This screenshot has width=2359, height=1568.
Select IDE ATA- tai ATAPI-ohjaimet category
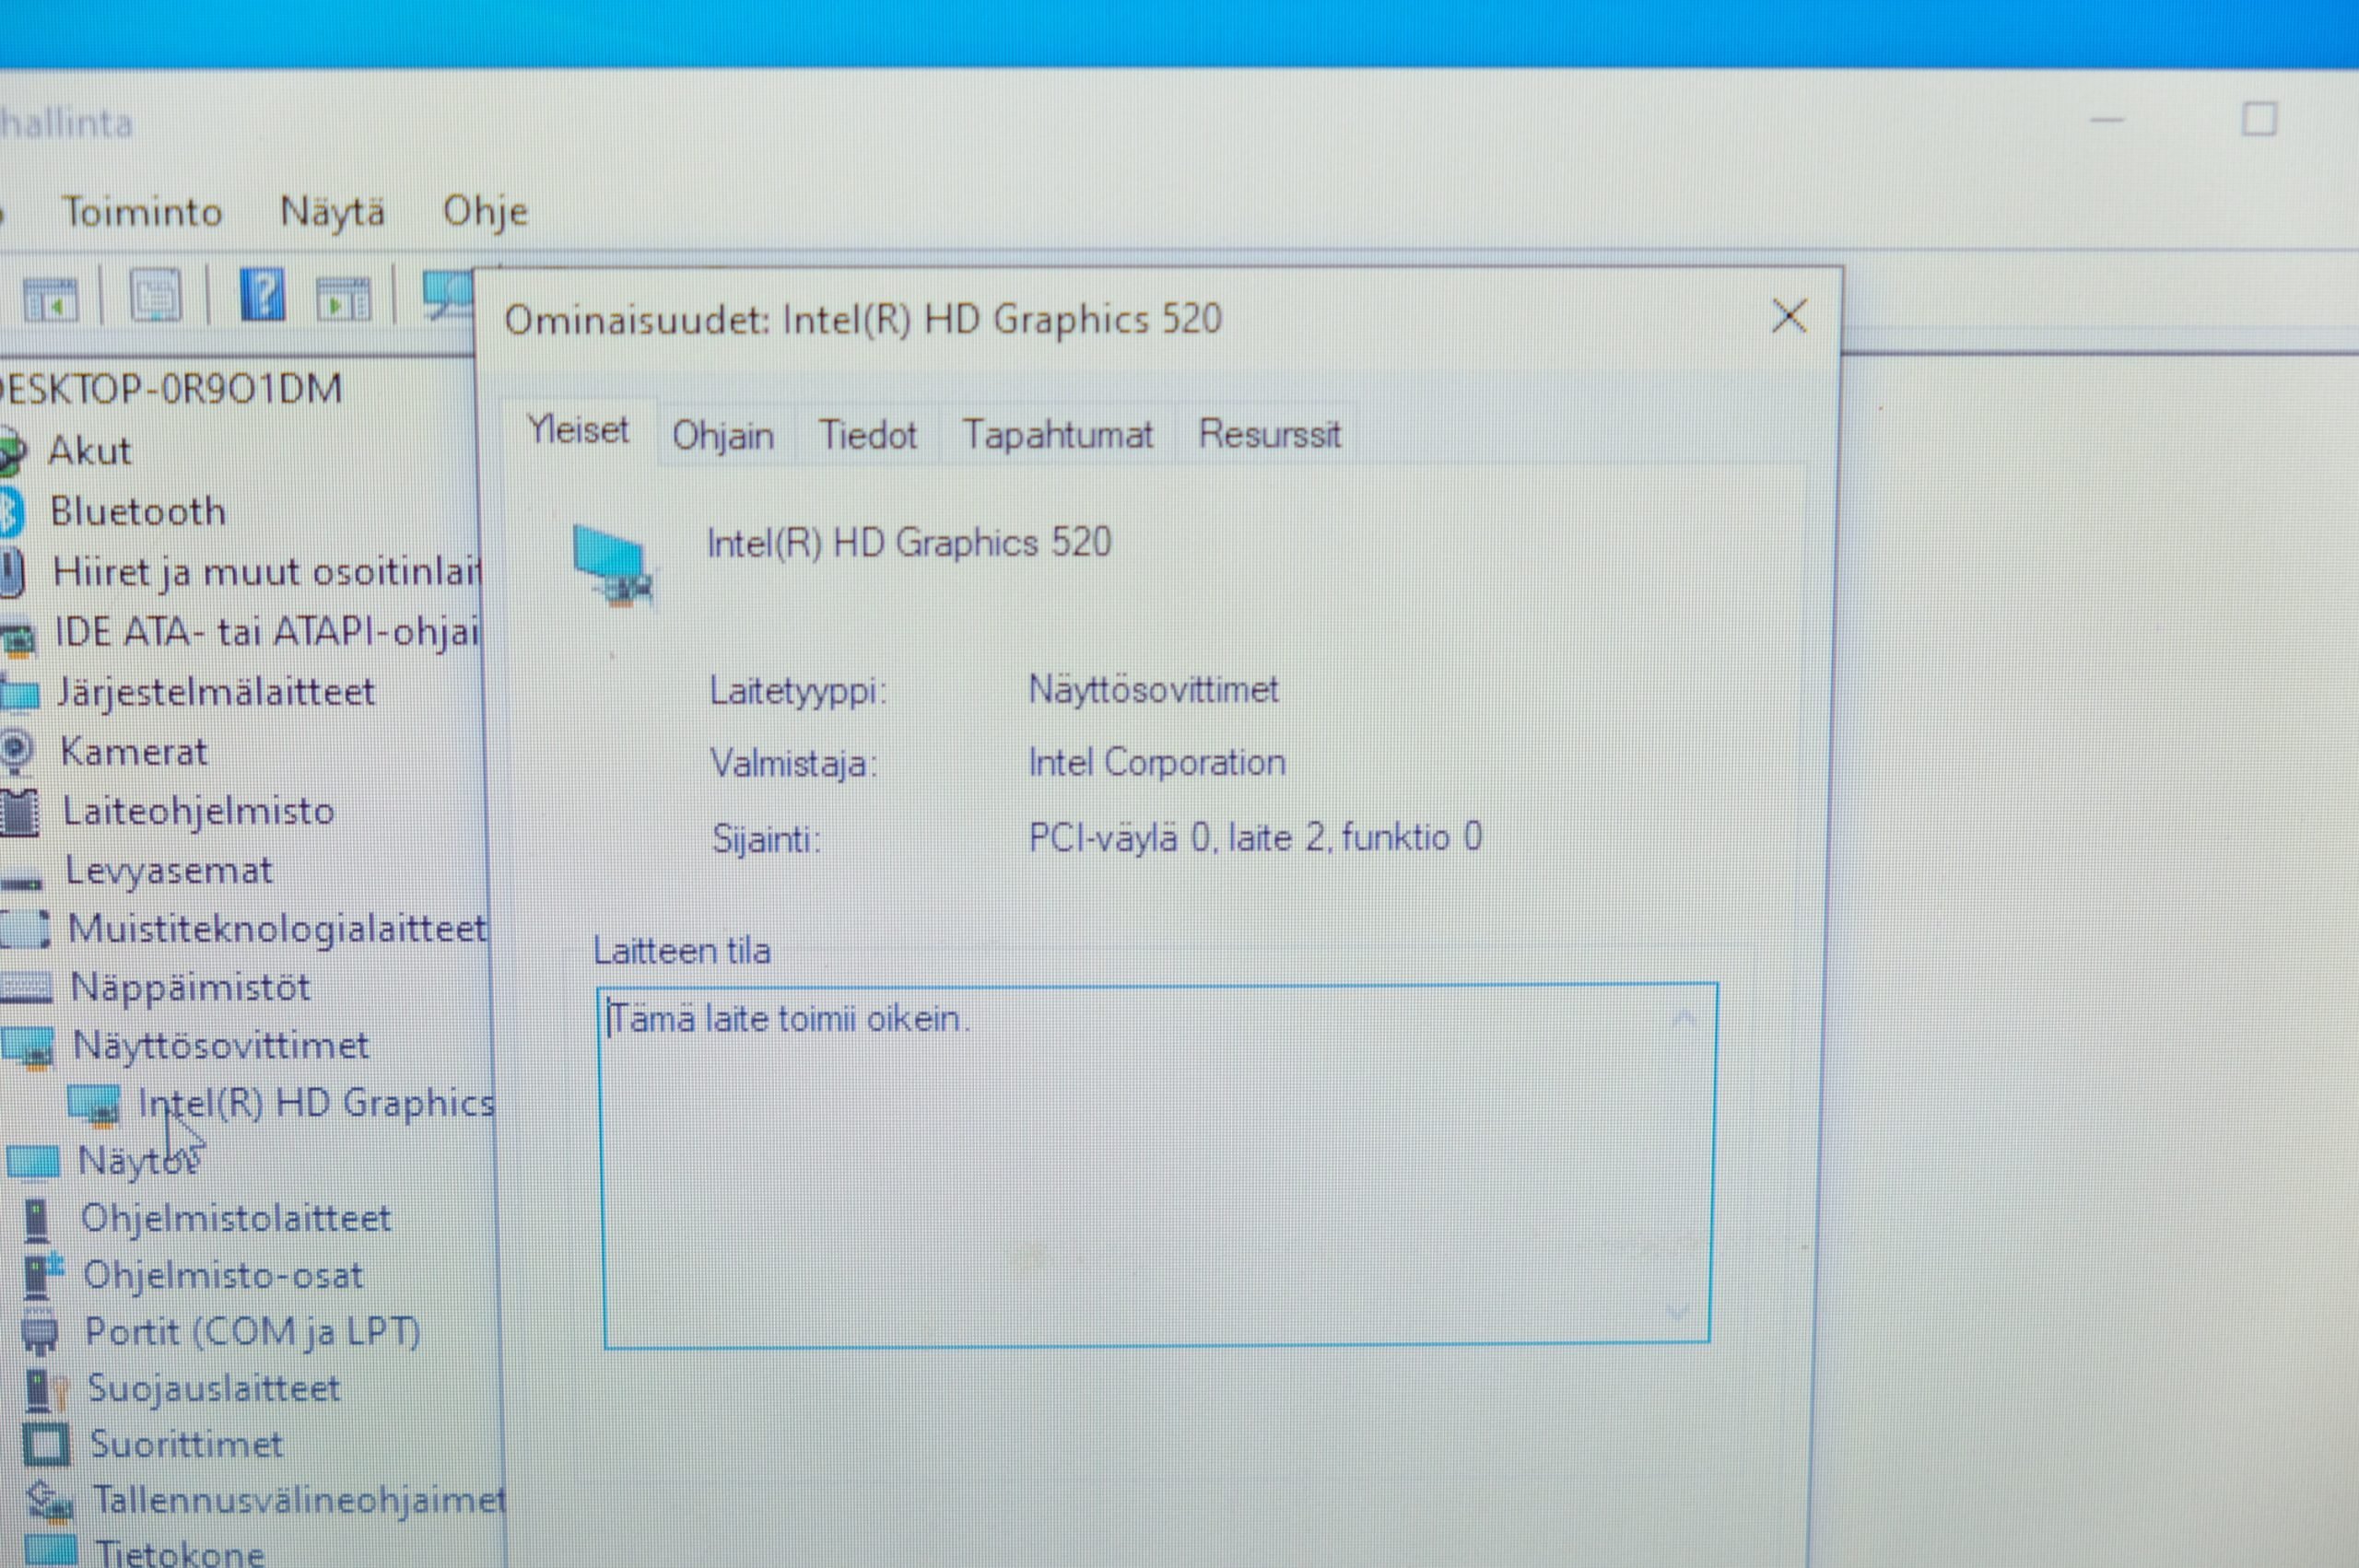(x=267, y=632)
